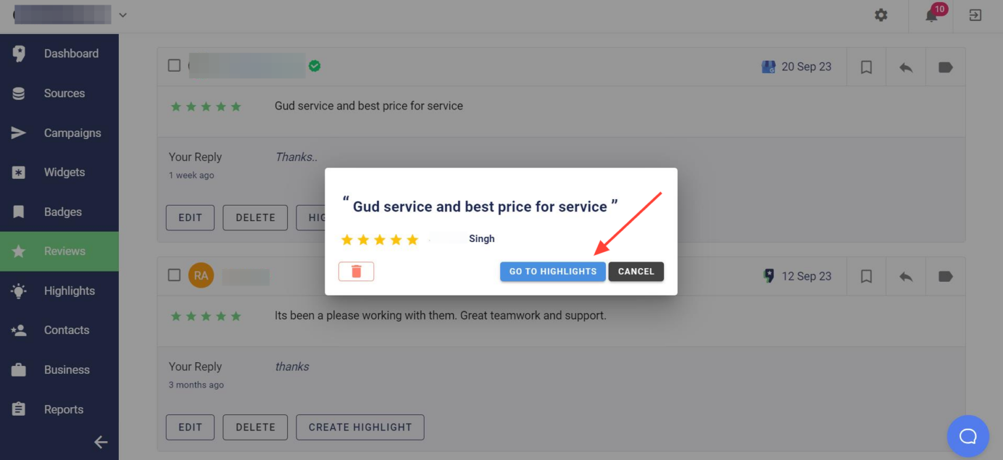The height and width of the screenshot is (460, 1003).
Task: Collapse the sidebar with left arrow
Action: pos(101,442)
